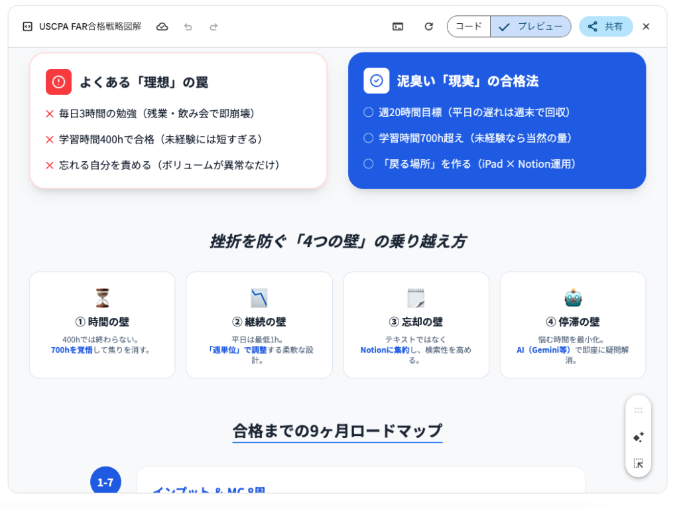Screen dimensions: 679x507
Task: Click the AI sparkle icon in floating toolbar
Action: (638, 437)
